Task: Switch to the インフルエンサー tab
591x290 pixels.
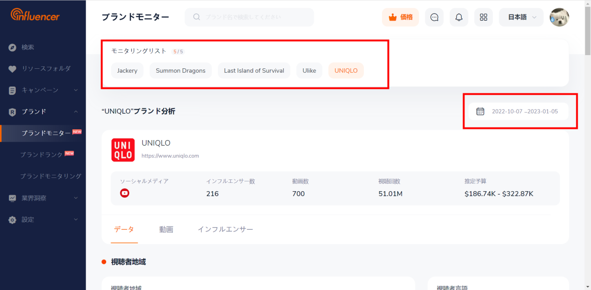Action: (226, 230)
